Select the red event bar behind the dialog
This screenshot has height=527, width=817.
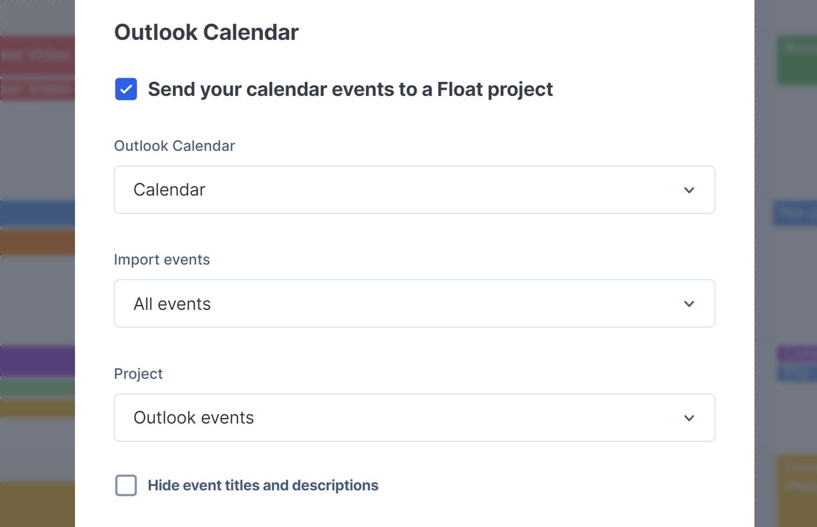point(37,55)
